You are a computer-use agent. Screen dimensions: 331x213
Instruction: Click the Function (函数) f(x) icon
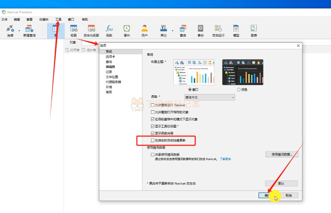point(109,31)
